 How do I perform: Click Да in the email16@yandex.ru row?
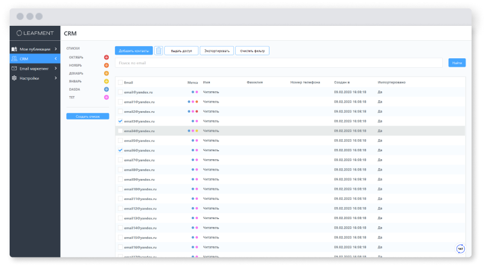pos(380,247)
